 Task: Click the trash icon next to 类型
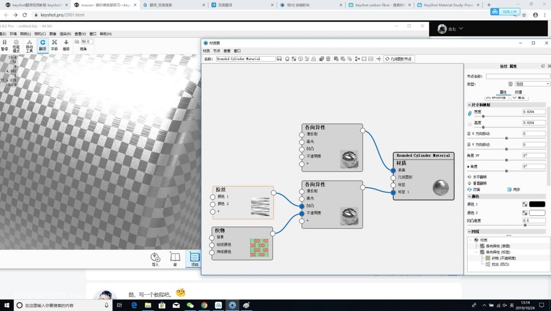[x=510, y=83]
